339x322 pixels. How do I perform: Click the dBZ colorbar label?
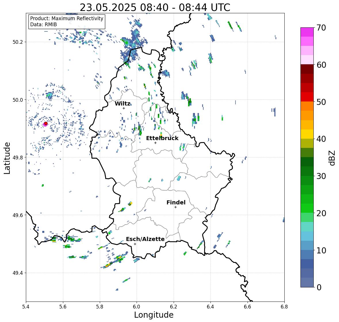pyautogui.click(x=332, y=158)
